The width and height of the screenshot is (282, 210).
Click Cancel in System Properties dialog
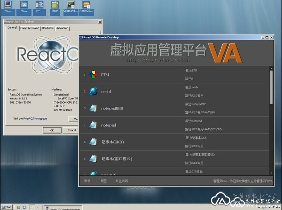(x=71, y=130)
